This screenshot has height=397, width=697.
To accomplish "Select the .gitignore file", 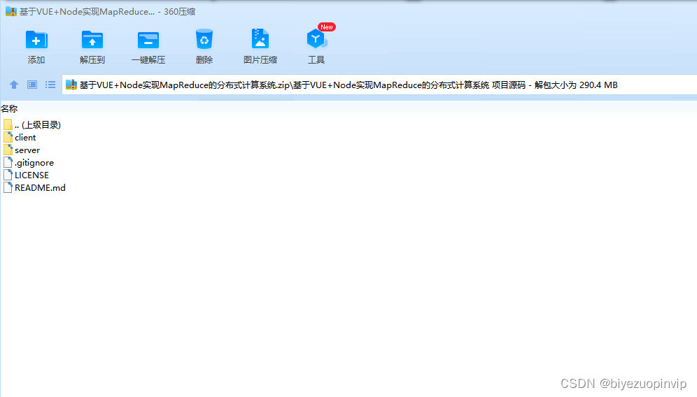I will pos(29,163).
